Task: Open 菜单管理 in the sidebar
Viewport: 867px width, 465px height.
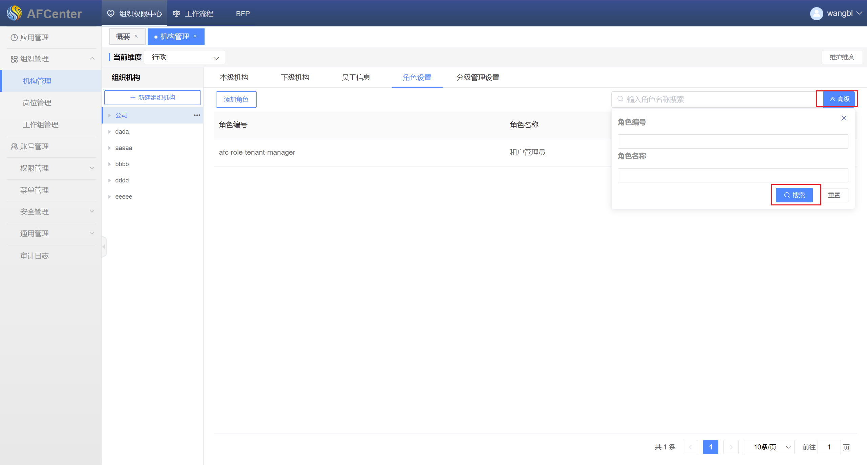Action: pyautogui.click(x=51, y=190)
